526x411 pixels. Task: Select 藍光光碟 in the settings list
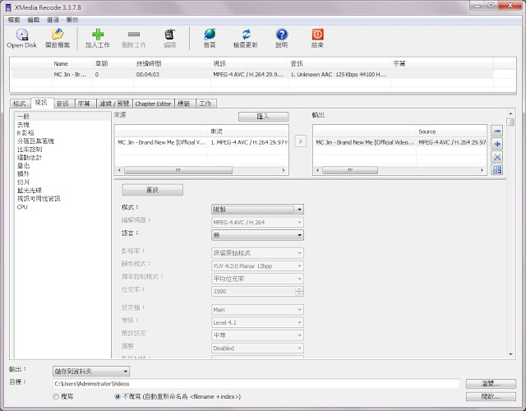(x=30, y=191)
